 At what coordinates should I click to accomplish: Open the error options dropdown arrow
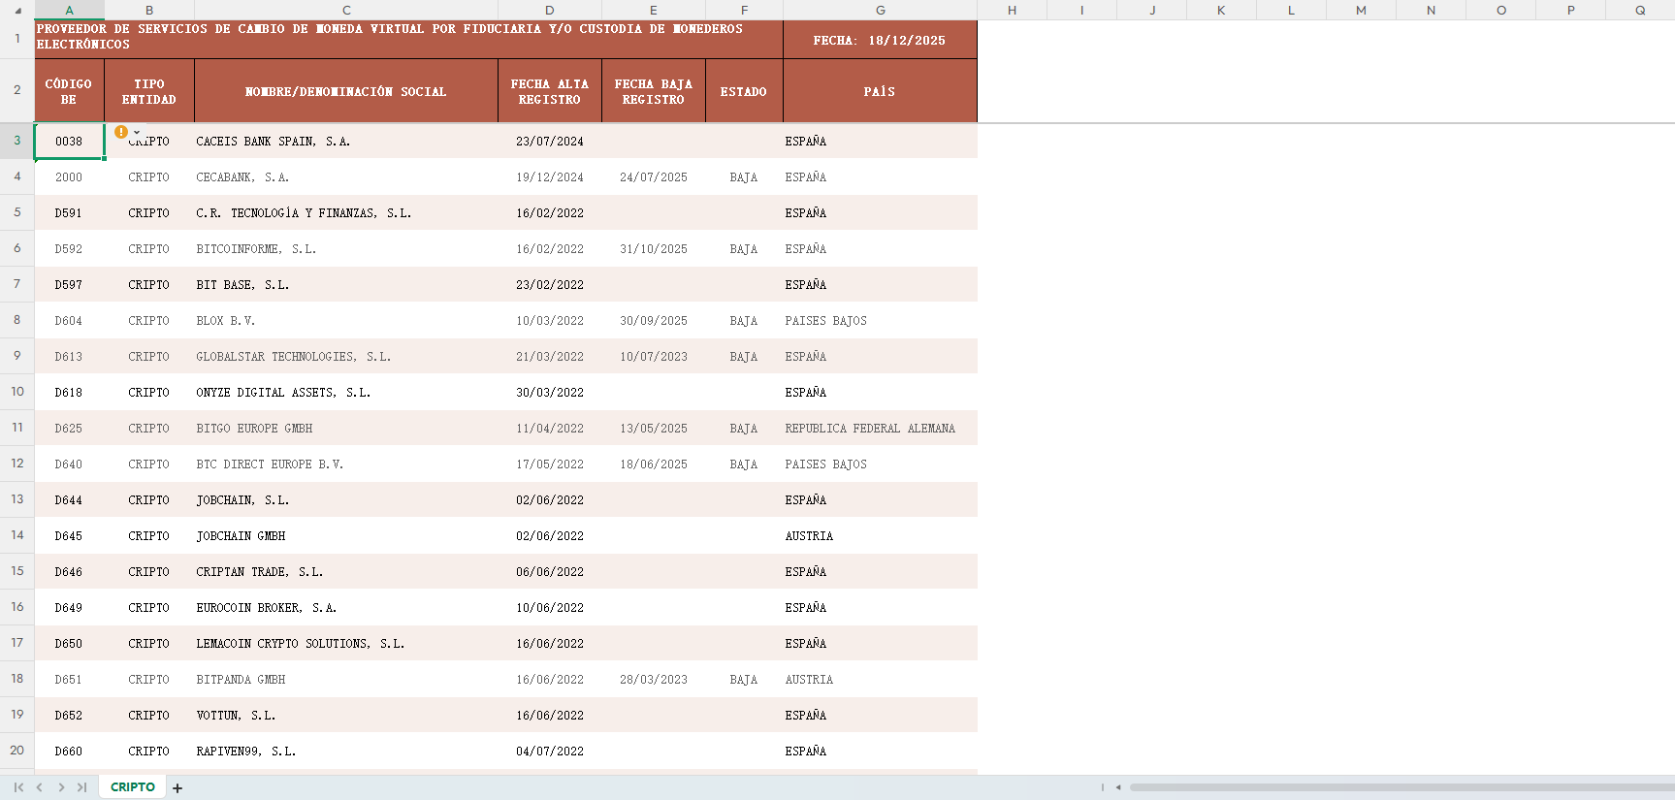pos(137,132)
